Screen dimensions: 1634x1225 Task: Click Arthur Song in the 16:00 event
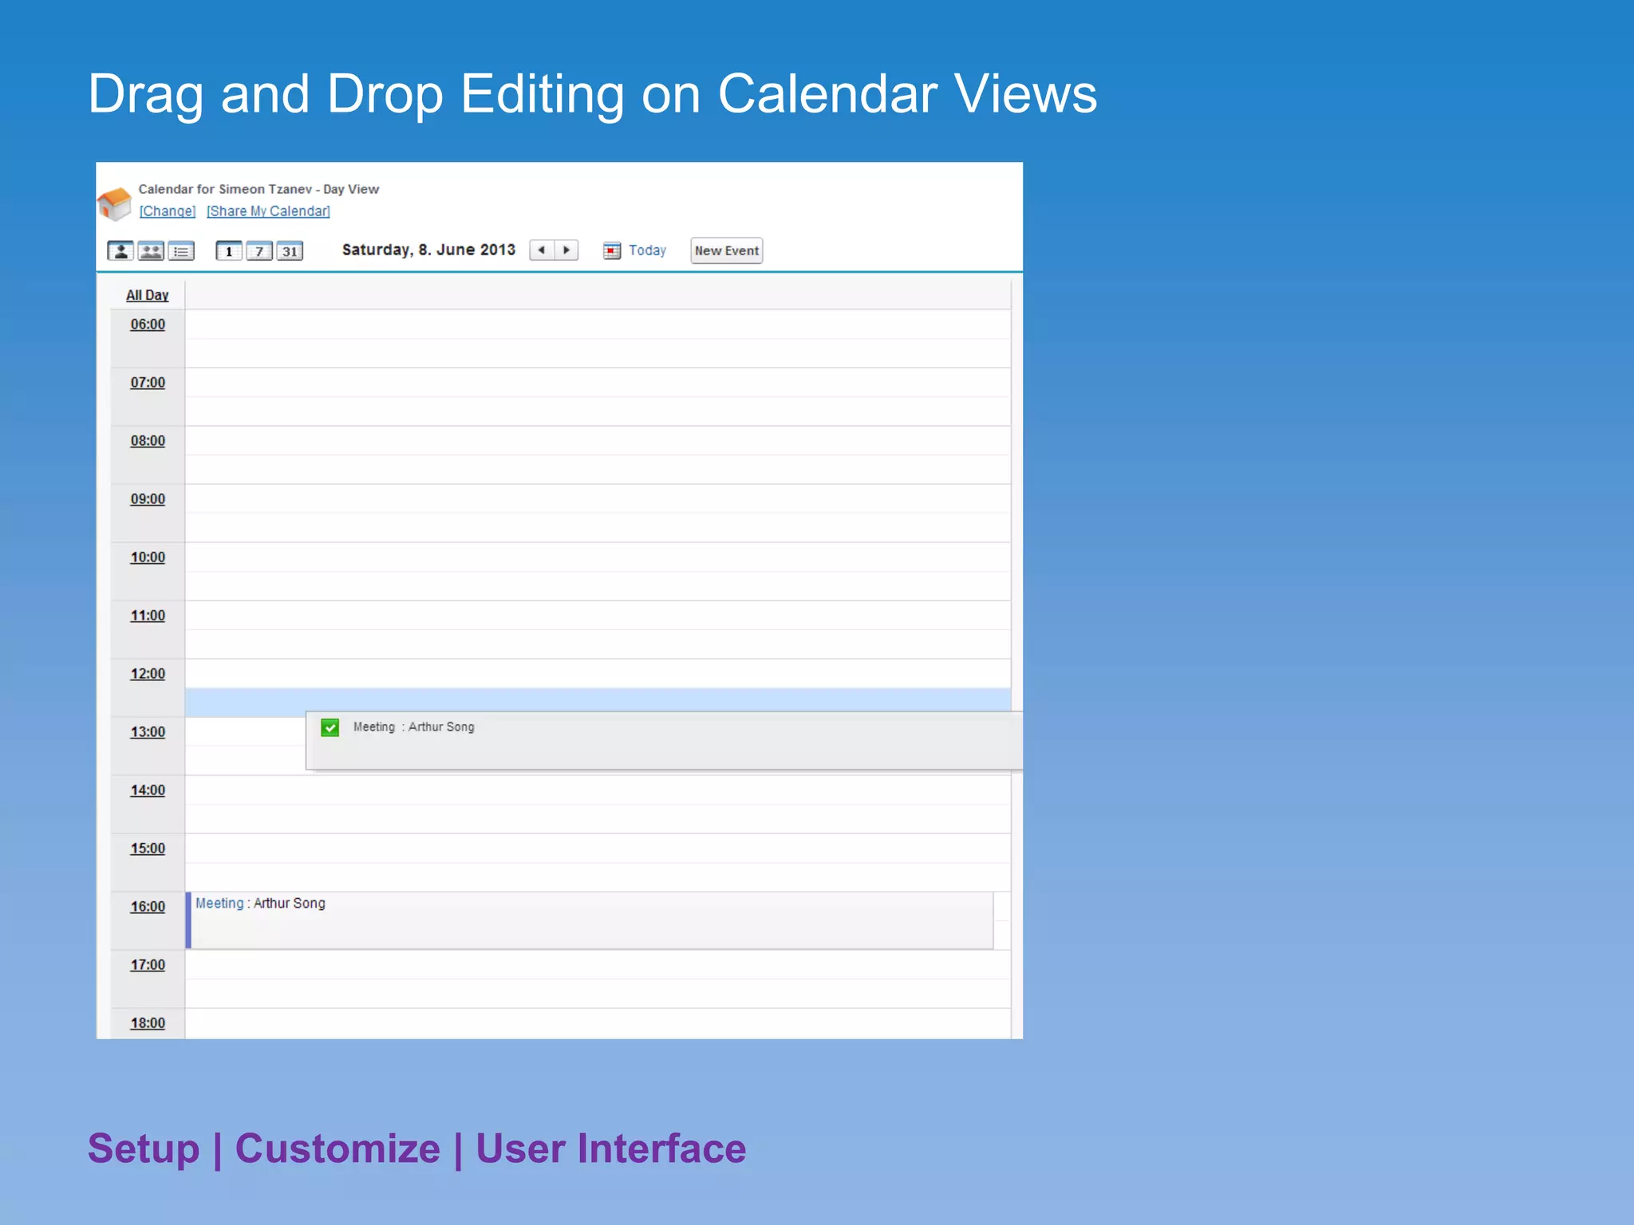pos(290,904)
